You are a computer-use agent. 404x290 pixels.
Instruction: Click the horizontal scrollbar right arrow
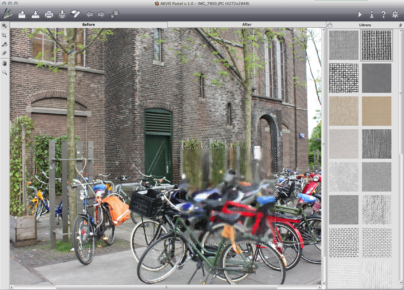pyautogui.click(x=320, y=287)
